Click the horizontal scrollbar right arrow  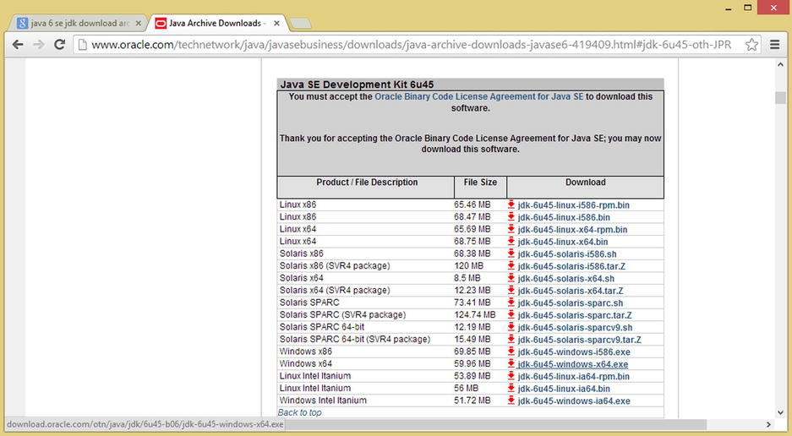(769, 424)
